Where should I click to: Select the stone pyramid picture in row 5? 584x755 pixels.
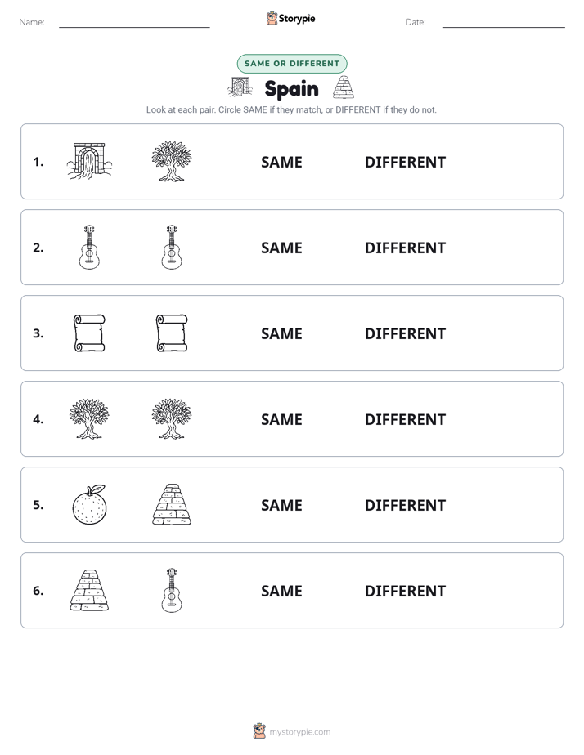click(172, 504)
